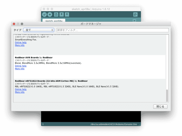
Task: Open More info for SmartEverything Fox package
Action: point(20,45)
